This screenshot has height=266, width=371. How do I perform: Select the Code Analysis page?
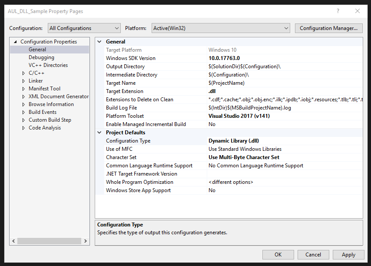[x=44, y=127]
